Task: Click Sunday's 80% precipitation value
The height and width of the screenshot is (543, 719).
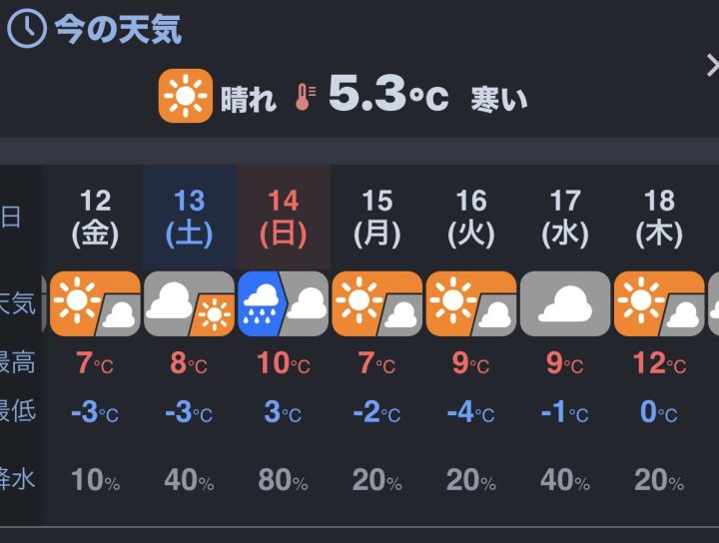Action: pos(283,480)
